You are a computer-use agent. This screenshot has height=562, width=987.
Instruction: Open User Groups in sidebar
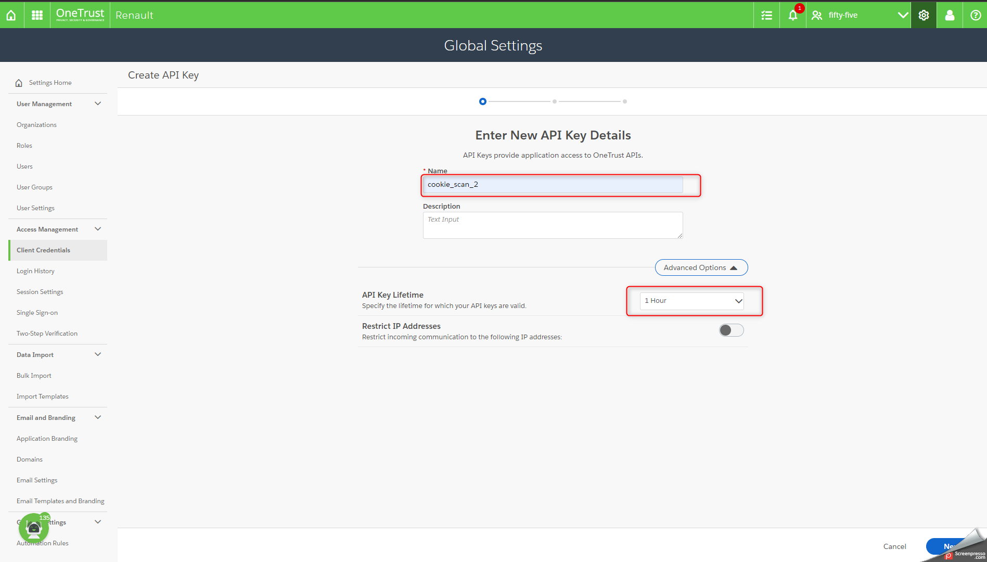[34, 187]
